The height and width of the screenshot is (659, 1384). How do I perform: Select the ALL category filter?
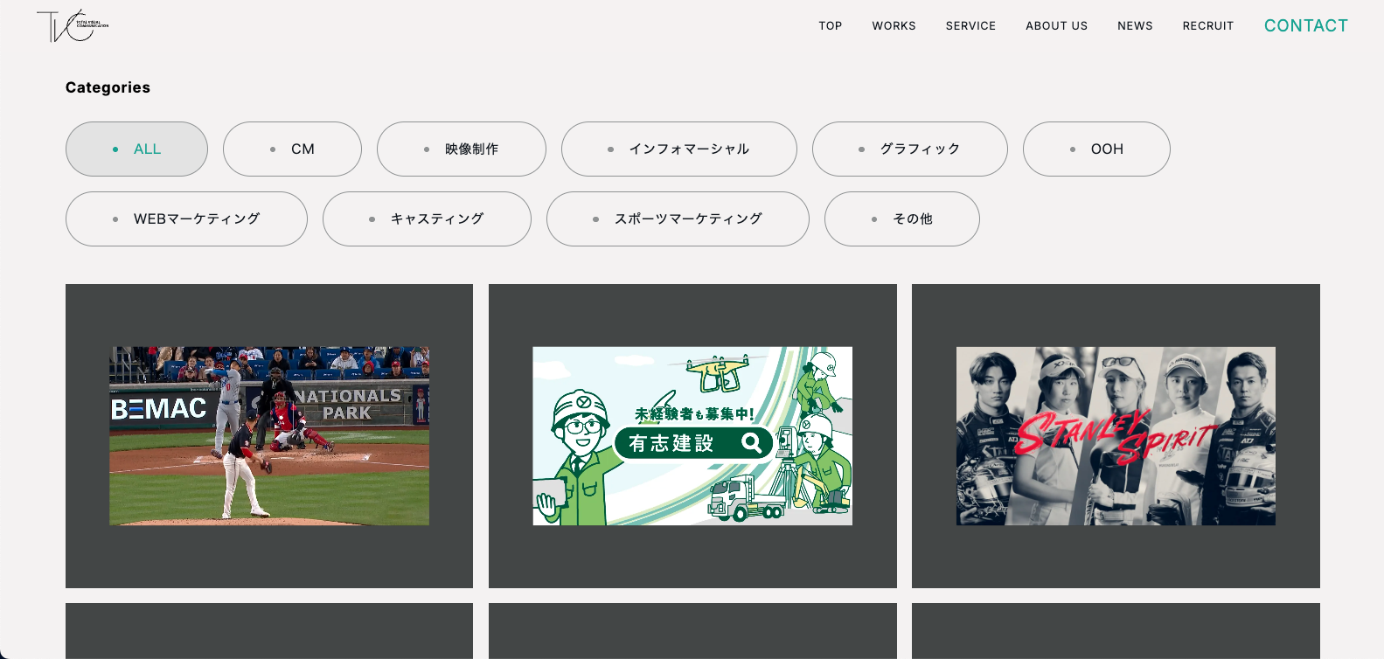(136, 149)
